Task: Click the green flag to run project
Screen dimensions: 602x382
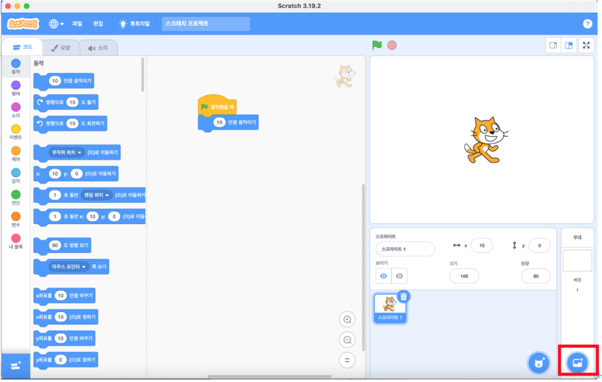Action: 377,45
